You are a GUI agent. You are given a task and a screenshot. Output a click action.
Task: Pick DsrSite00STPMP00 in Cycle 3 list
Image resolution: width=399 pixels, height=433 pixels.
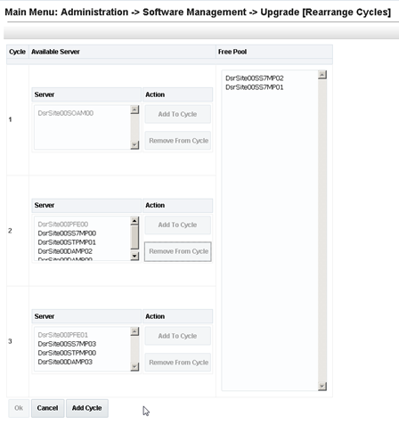coord(67,353)
